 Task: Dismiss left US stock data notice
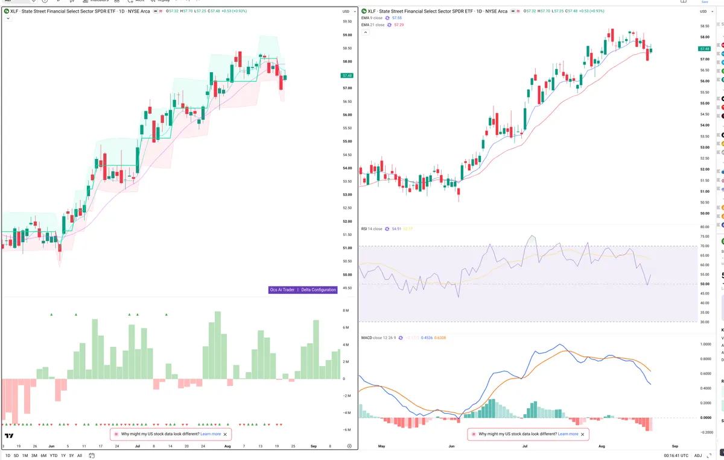[x=226, y=434]
